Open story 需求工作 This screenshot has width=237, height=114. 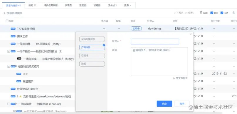pyautogui.click(x=23, y=36)
